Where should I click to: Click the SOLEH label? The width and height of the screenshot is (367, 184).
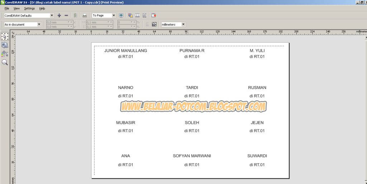(192, 123)
